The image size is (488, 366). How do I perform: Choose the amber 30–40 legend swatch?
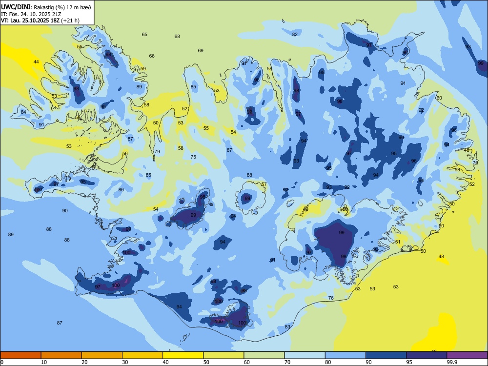142,355
